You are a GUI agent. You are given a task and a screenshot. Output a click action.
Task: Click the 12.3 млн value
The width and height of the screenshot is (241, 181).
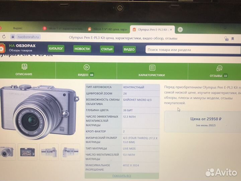coord(129,117)
